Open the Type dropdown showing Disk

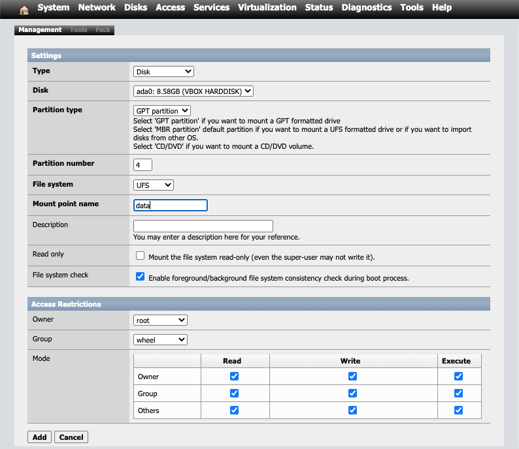click(163, 72)
